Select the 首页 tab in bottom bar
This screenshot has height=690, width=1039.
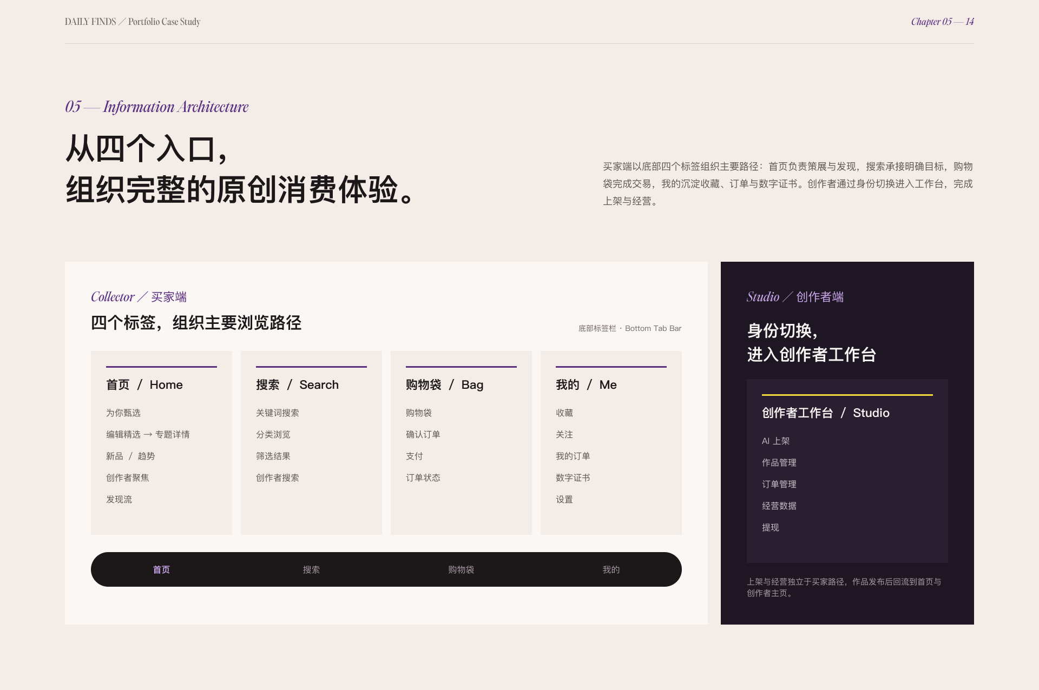click(161, 569)
